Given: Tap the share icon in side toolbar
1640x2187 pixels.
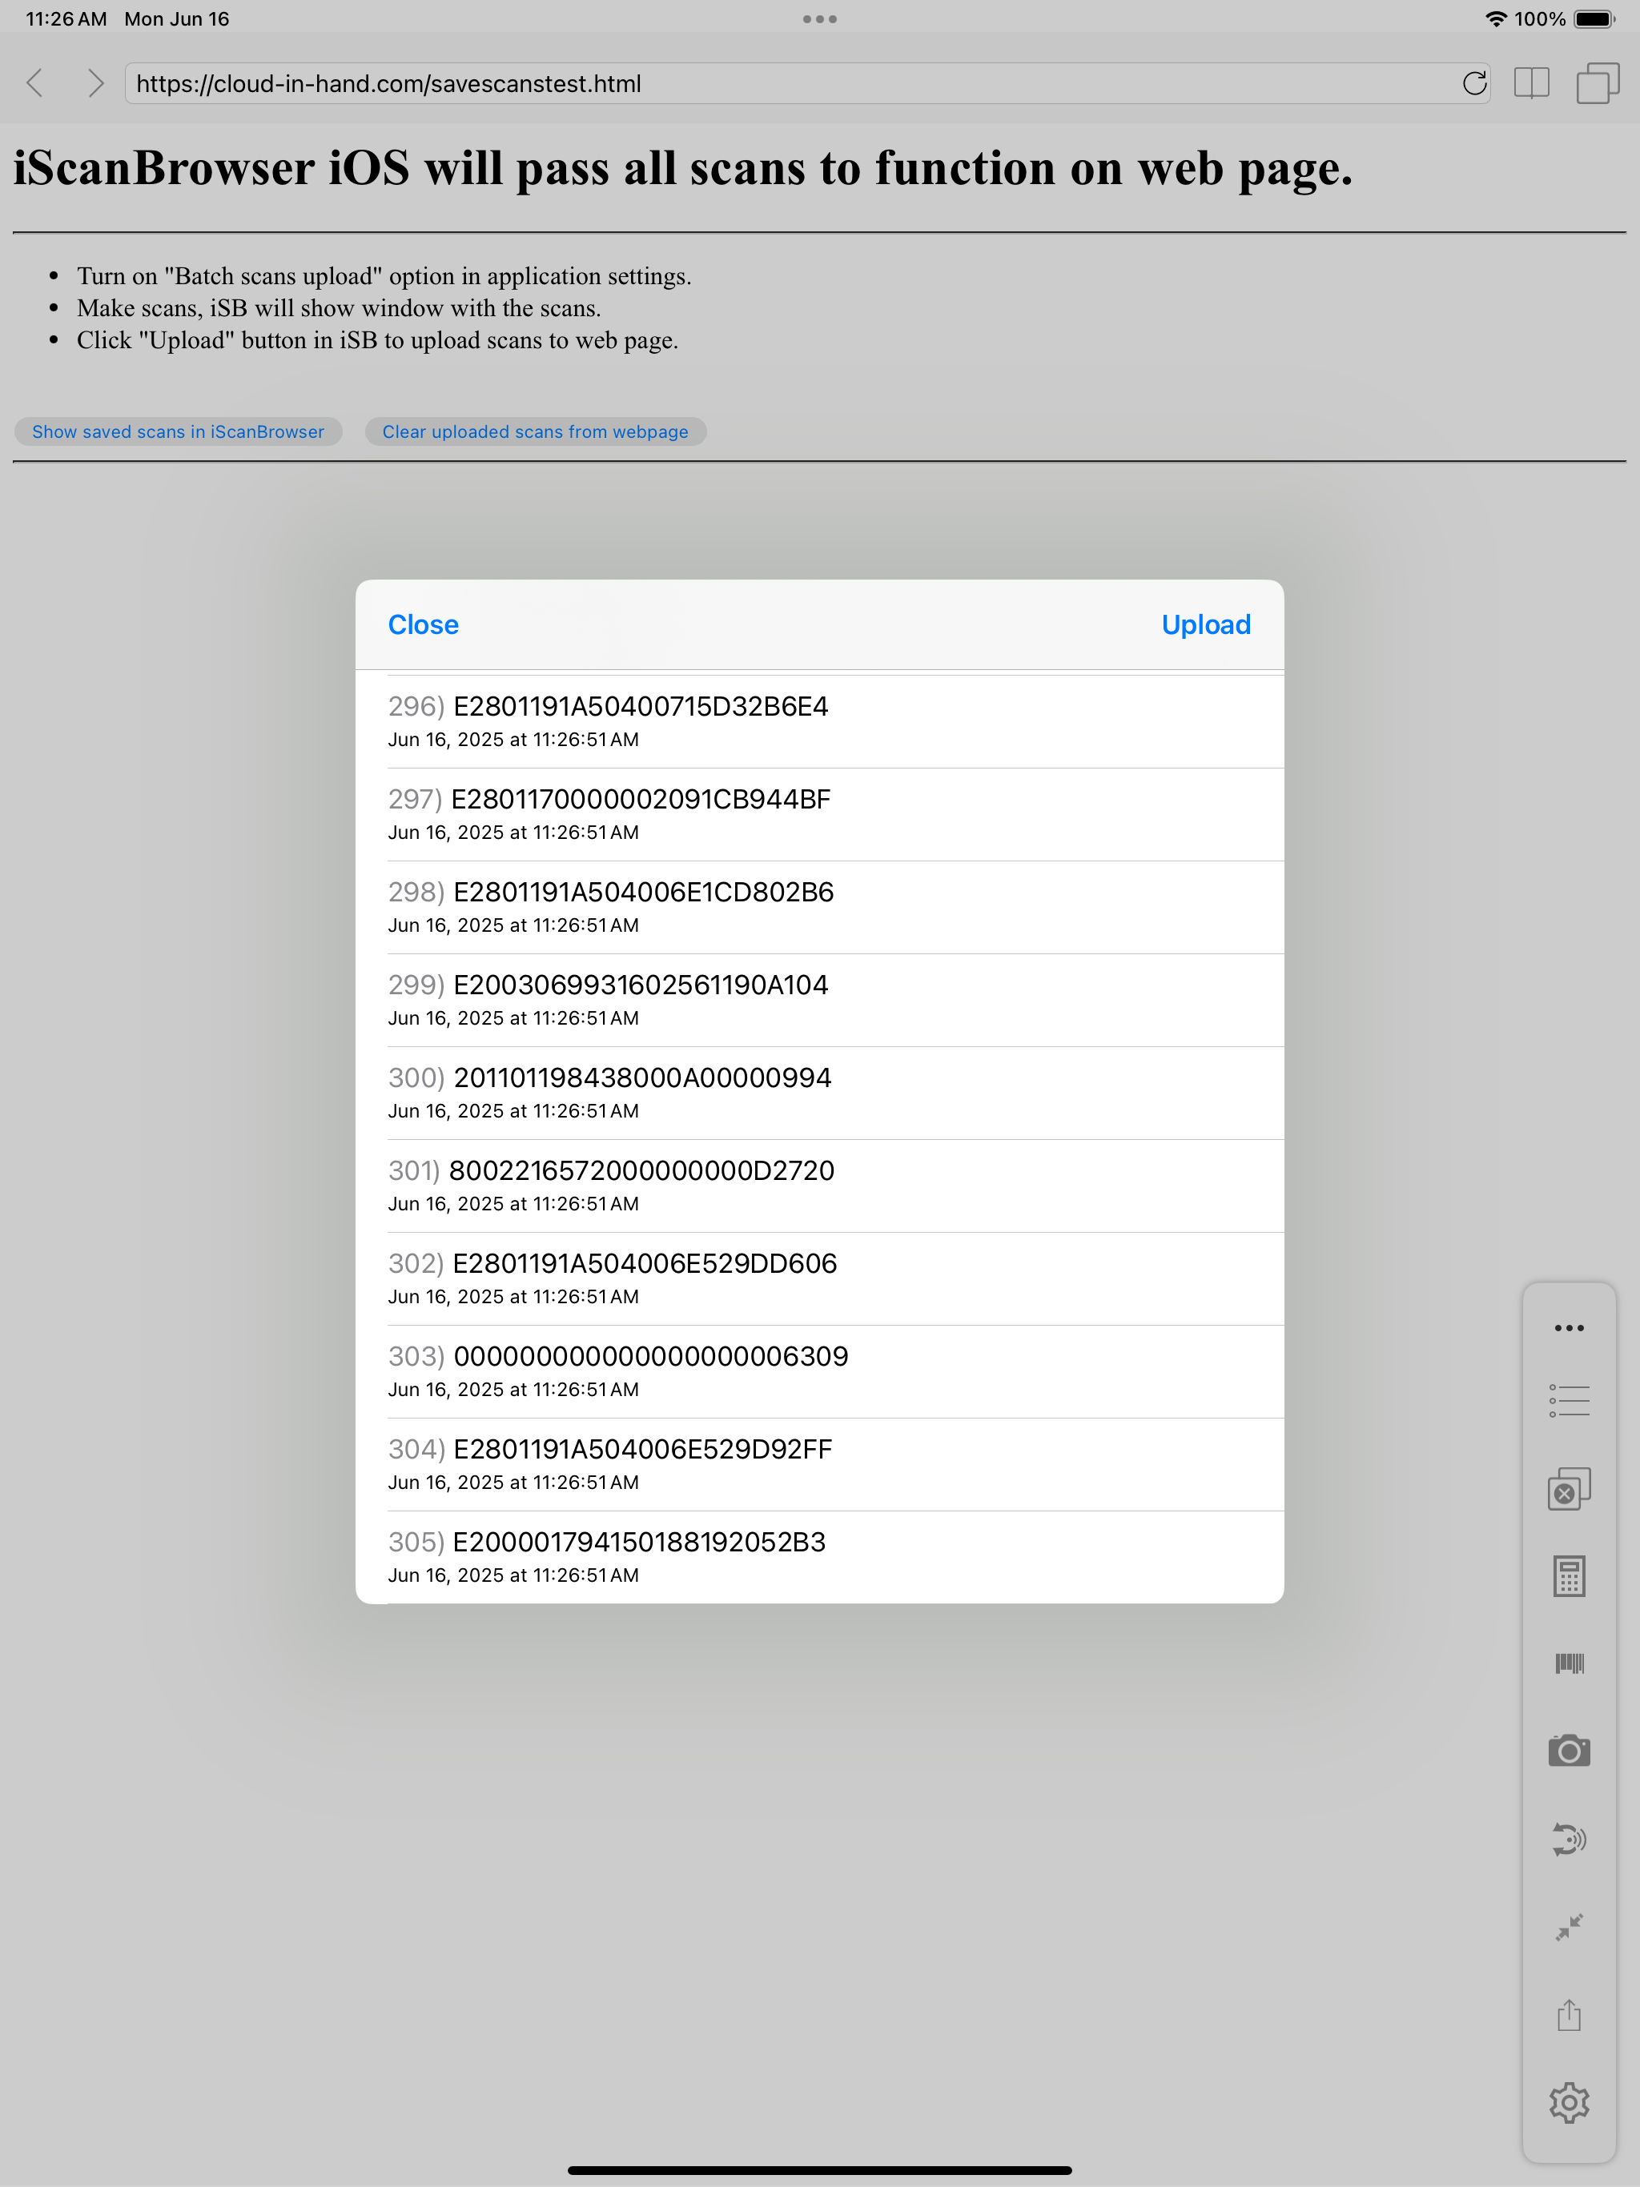Looking at the screenshot, I should tap(1569, 2014).
